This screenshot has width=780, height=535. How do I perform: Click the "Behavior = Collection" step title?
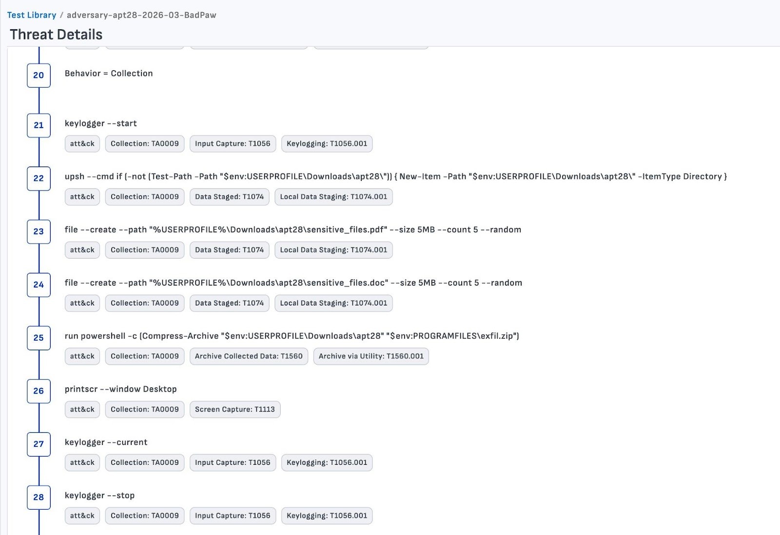click(x=109, y=73)
